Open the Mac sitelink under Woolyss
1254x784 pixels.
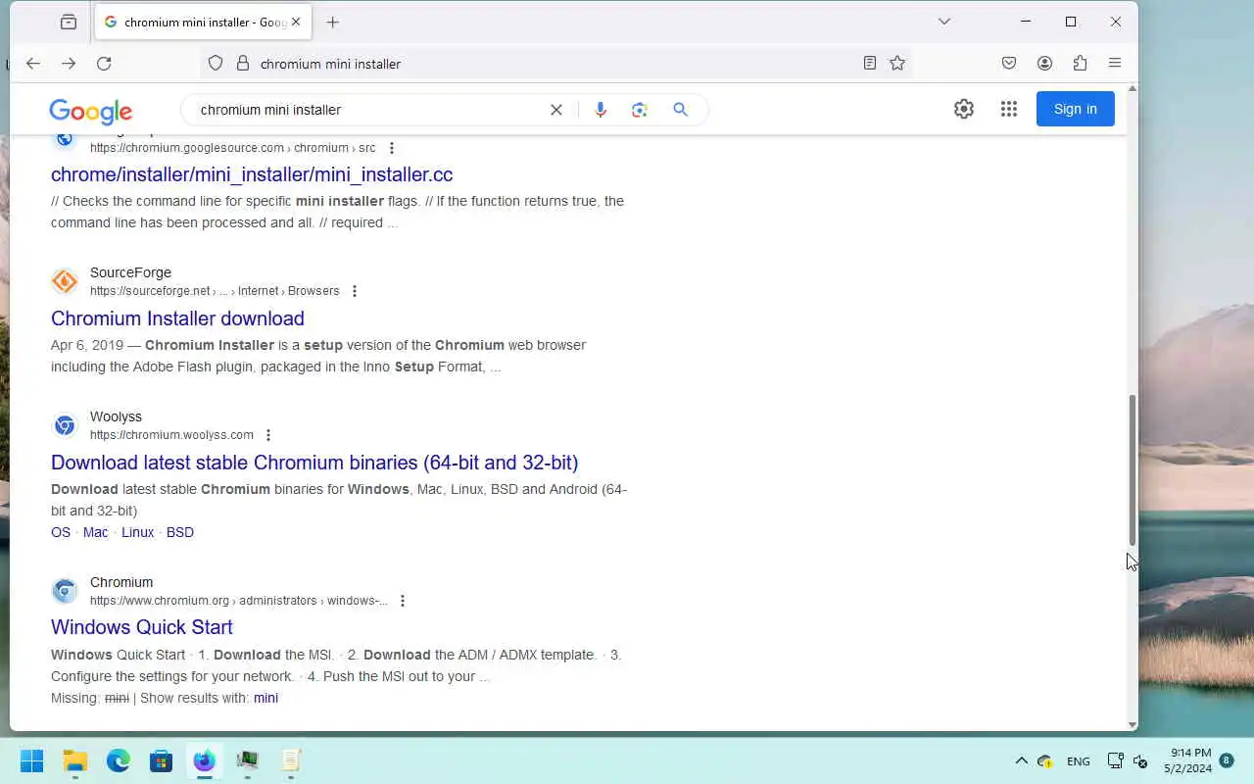(96, 532)
